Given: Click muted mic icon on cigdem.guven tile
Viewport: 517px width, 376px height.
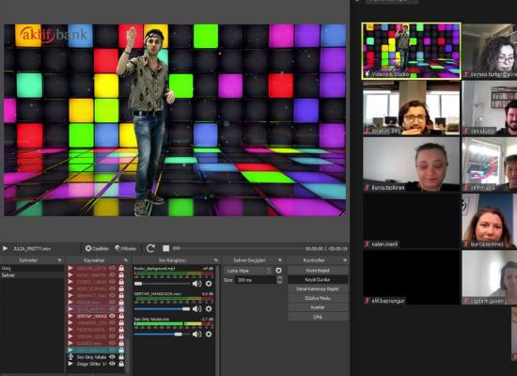Looking at the screenshot, I should click(466, 301).
